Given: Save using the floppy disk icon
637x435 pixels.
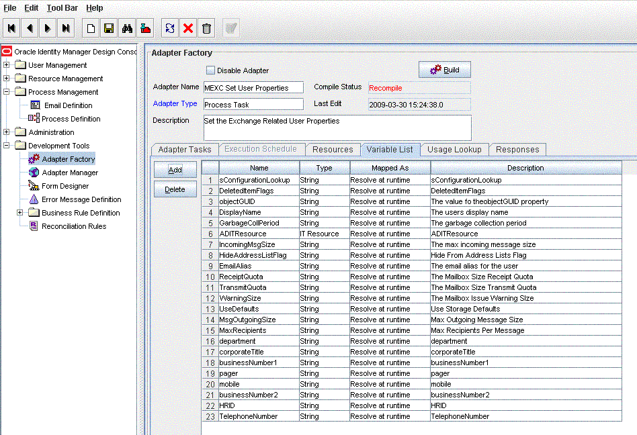Looking at the screenshot, I should (x=108, y=28).
